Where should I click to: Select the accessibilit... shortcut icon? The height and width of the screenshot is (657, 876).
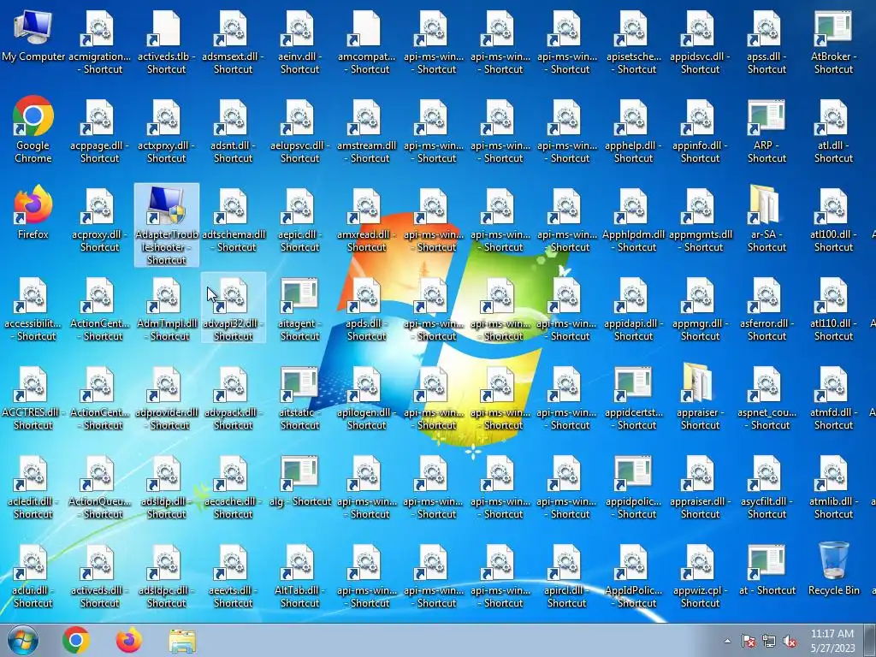pos(33,308)
